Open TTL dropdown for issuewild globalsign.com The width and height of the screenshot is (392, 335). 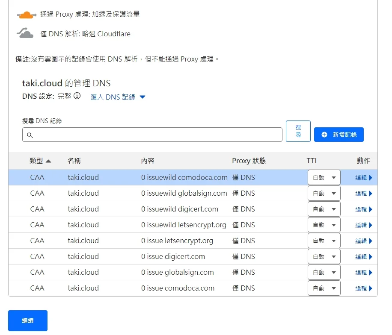(324, 193)
